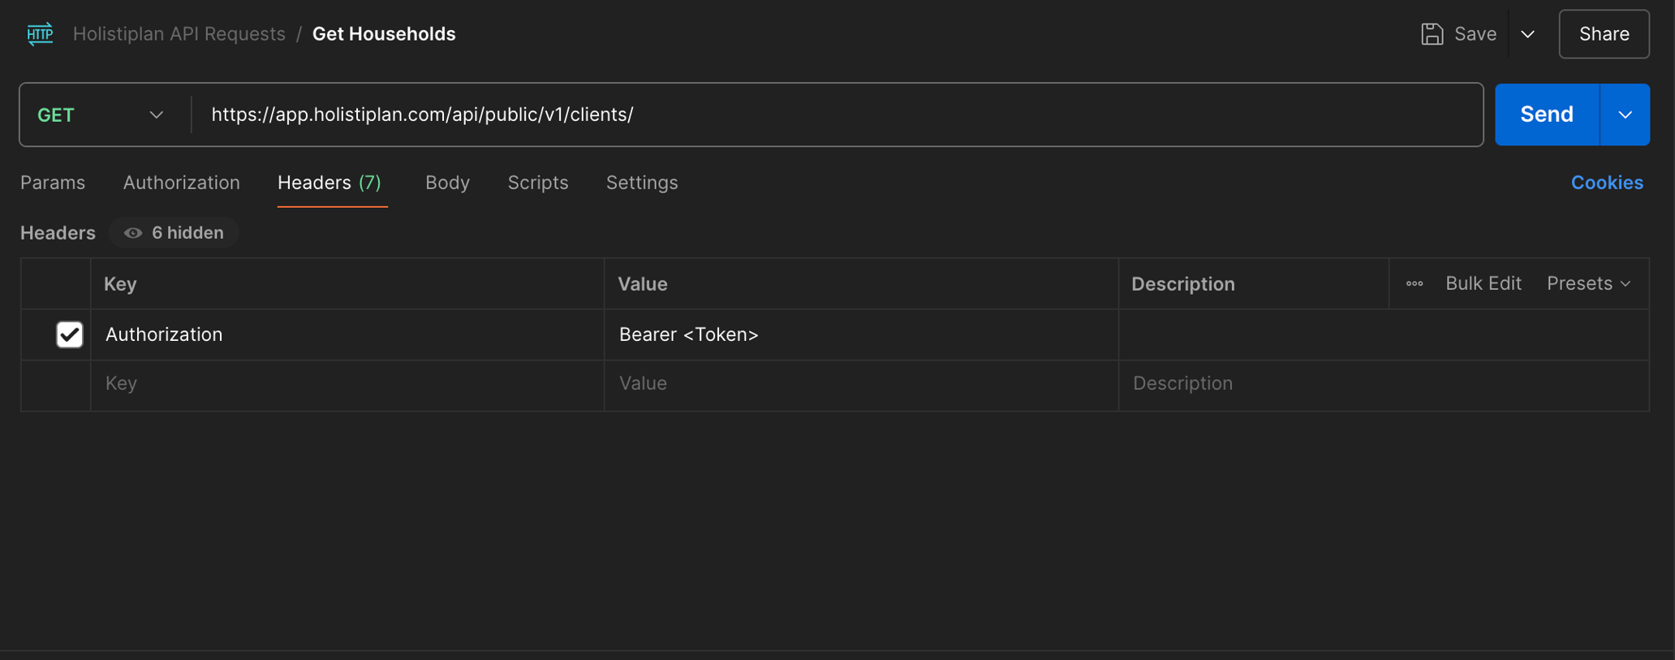Click the Share button
The width and height of the screenshot is (1675, 660).
click(1603, 33)
